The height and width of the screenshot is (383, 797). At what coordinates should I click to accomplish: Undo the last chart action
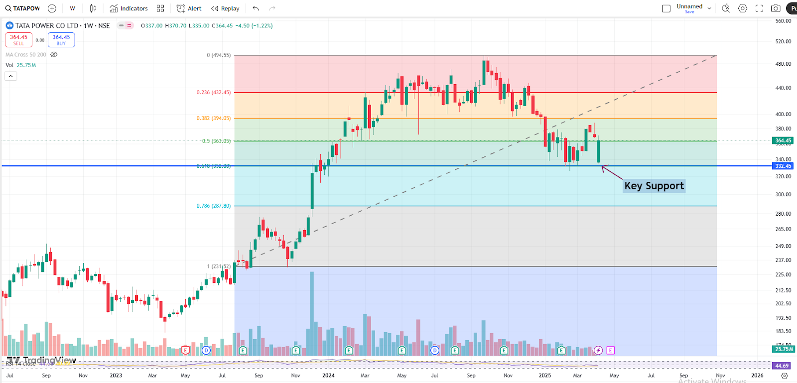click(x=256, y=8)
